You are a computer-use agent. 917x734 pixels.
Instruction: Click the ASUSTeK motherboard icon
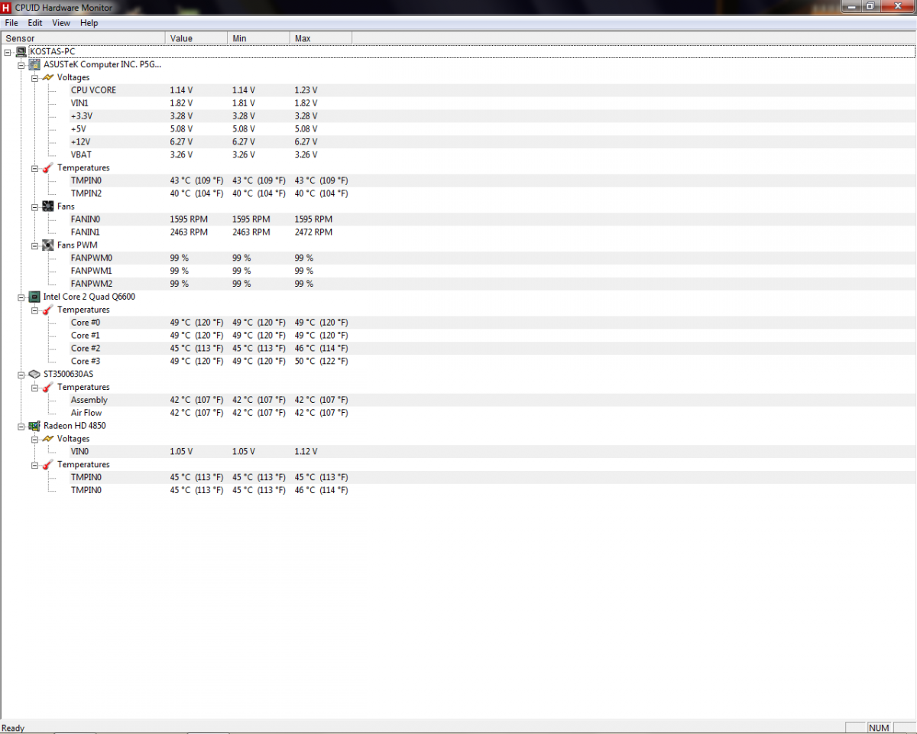coord(34,65)
